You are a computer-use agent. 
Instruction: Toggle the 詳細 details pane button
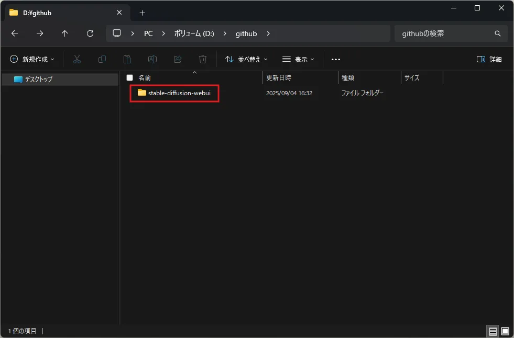tap(489, 59)
